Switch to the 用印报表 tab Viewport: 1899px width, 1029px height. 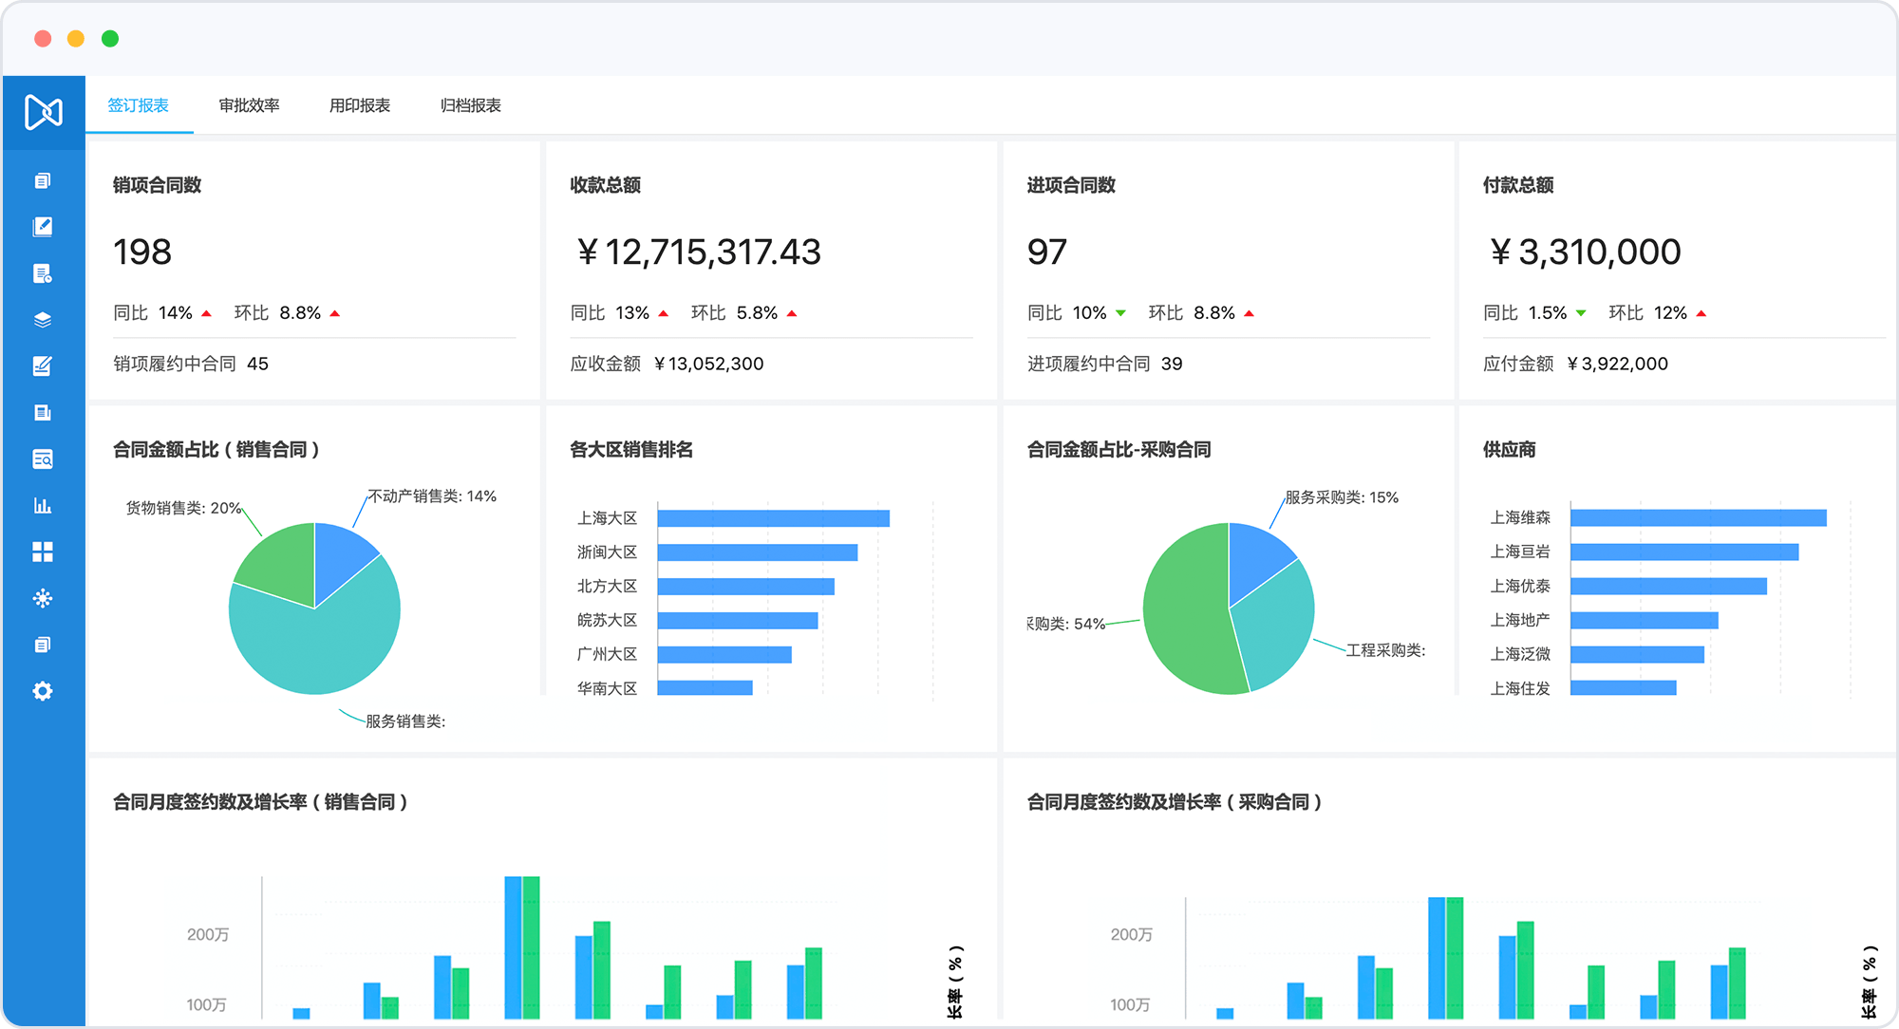point(360,105)
